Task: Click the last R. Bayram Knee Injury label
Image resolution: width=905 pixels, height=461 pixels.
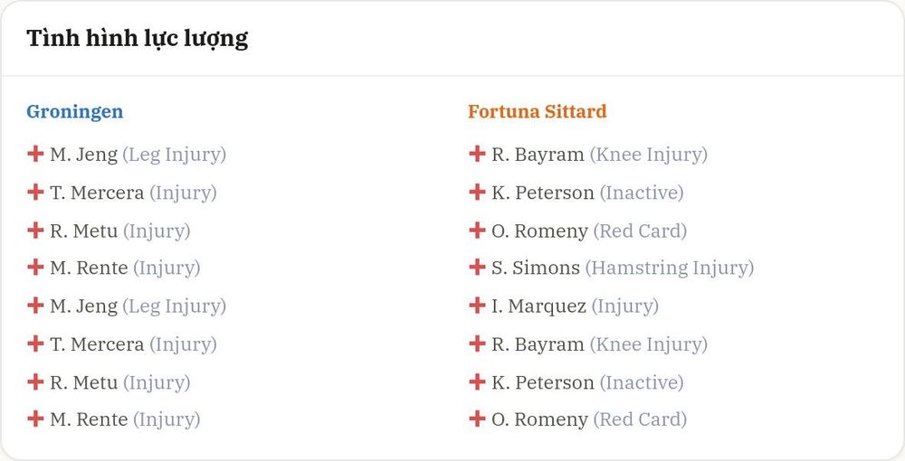Action: click(648, 344)
